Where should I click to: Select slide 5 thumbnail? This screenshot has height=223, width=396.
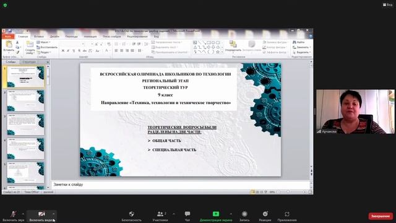click(25, 172)
